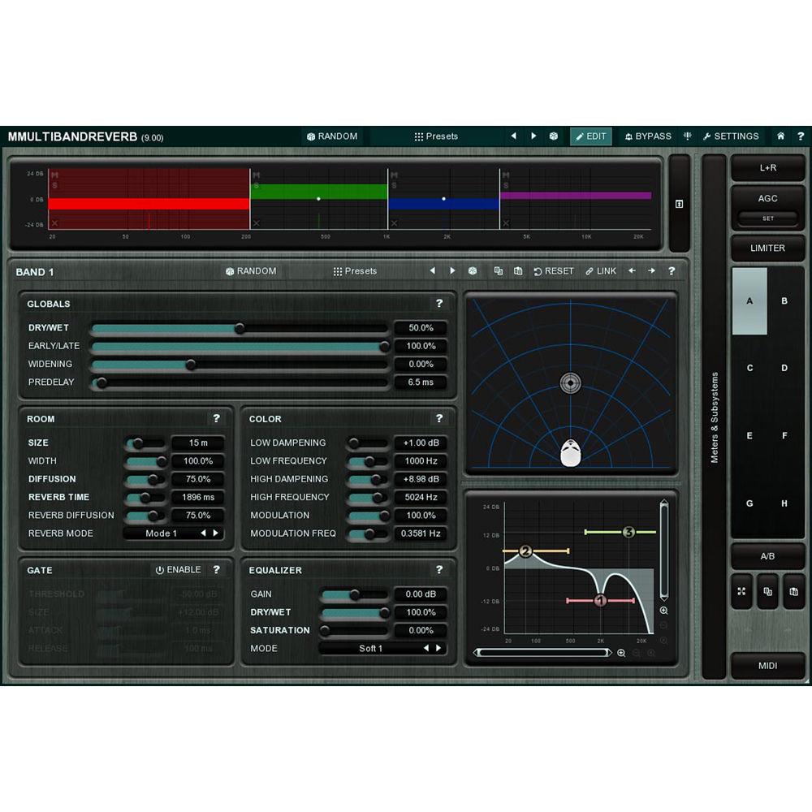The height and width of the screenshot is (812, 812).
Task: Enable BYPASS from the top toolbar
Action: coord(648,136)
